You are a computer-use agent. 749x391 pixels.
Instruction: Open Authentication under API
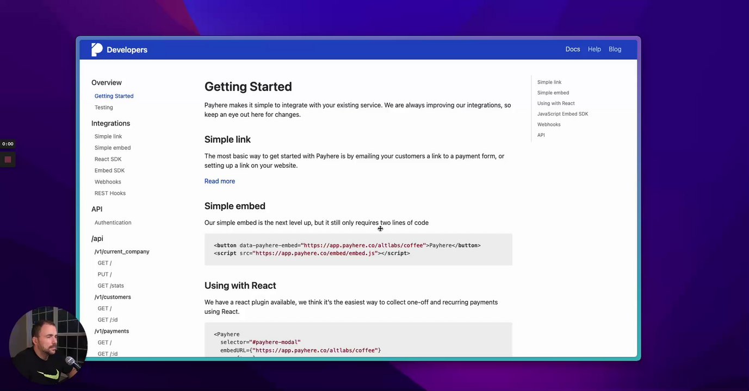[x=113, y=223]
